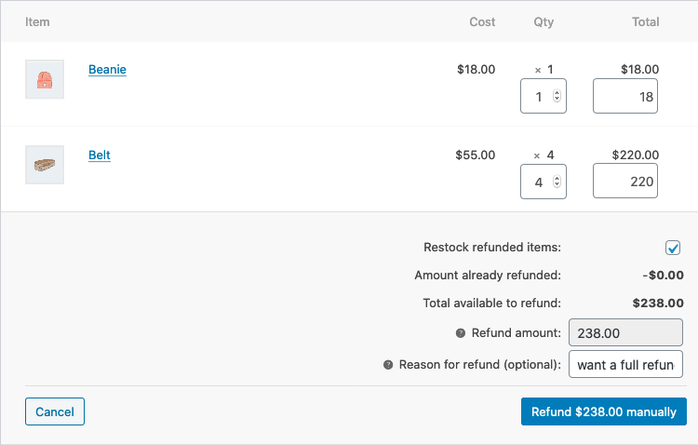Click the Belt refund quantity field
This screenshot has height=445, width=698.
pos(537,182)
